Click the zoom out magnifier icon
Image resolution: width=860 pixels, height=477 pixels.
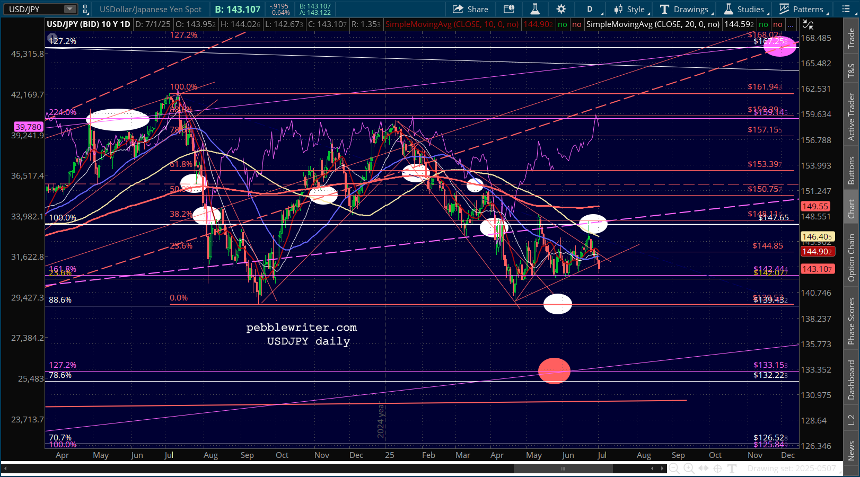click(674, 468)
